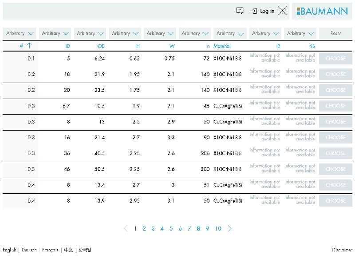The width and height of the screenshot is (355, 259).
Task: Go to page 5
Action: coord(171,228)
